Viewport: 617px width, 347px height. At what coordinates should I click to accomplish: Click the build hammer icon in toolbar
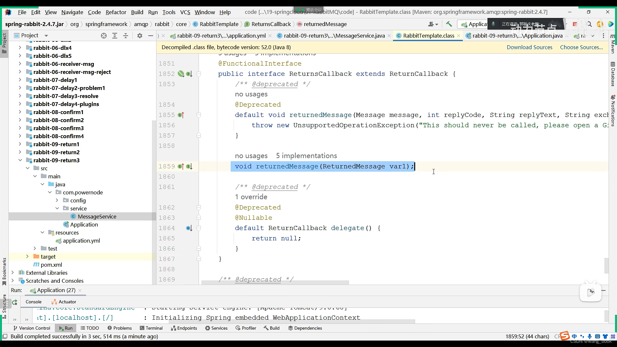pyautogui.click(x=449, y=24)
